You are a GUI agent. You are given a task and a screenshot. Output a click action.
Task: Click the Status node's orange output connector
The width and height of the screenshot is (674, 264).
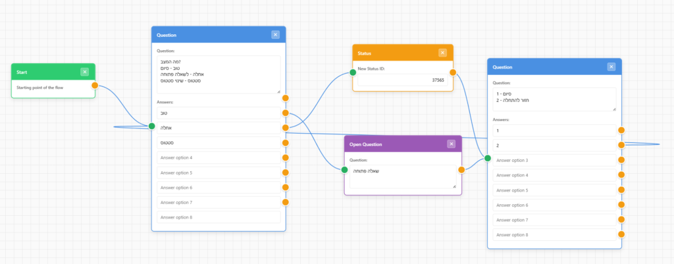pos(453,72)
